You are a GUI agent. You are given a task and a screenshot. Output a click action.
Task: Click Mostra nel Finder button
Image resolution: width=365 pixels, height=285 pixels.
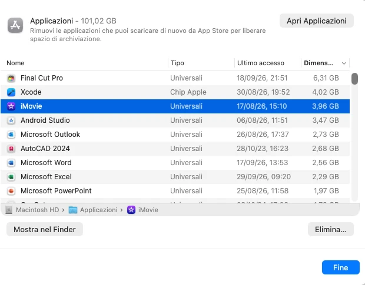coord(45,230)
